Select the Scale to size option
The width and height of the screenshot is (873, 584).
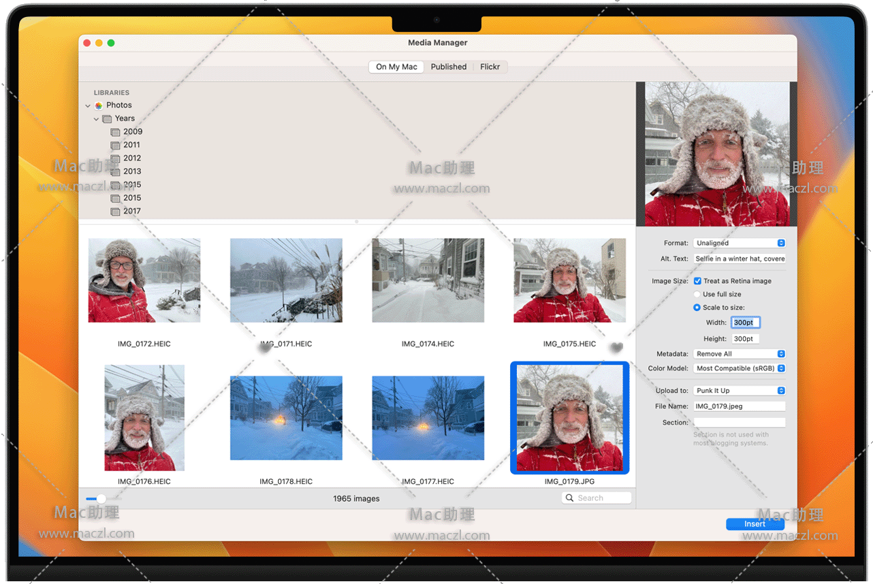click(x=697, y=308)
